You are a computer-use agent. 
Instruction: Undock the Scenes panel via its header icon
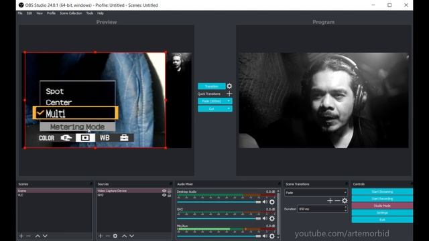(91, 184)
